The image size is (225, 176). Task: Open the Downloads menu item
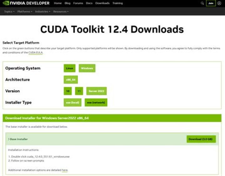[102, 3]
